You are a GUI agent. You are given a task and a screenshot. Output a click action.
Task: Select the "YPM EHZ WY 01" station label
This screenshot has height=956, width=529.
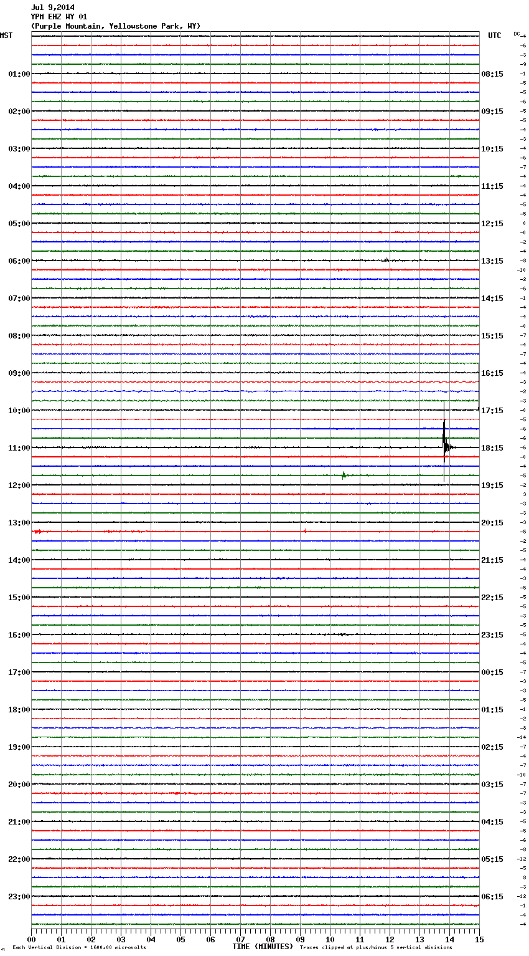click(59, 17)
